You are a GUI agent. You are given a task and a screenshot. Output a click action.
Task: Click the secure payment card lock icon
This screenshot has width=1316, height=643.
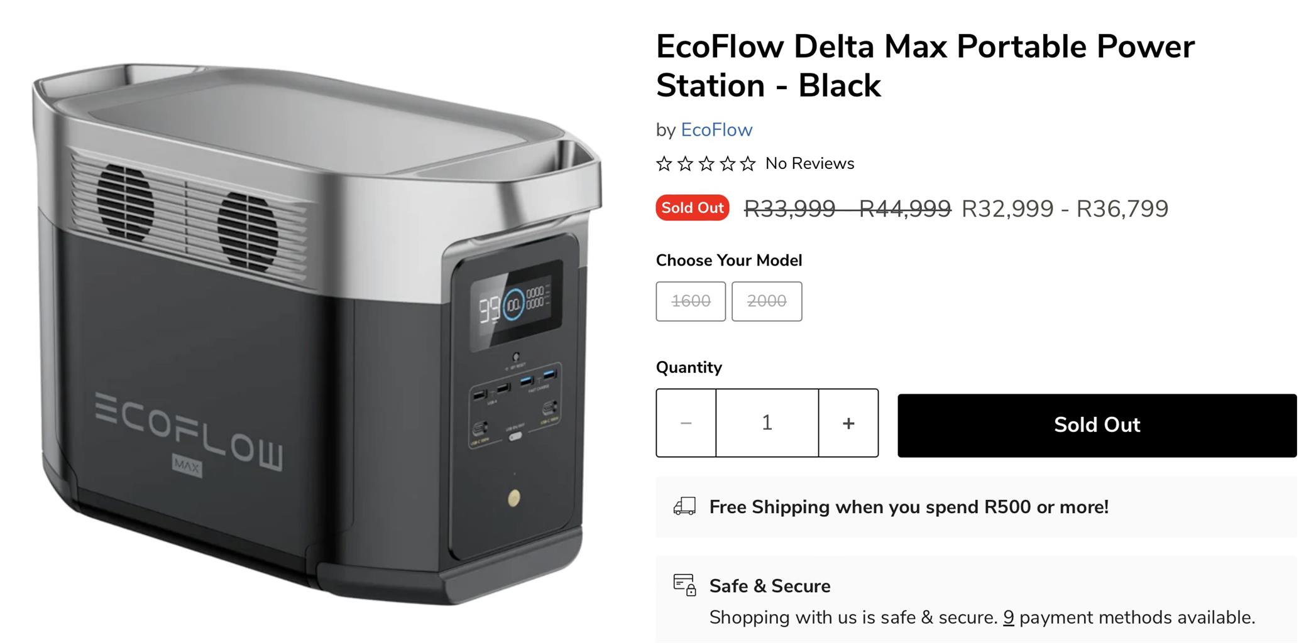684,585
